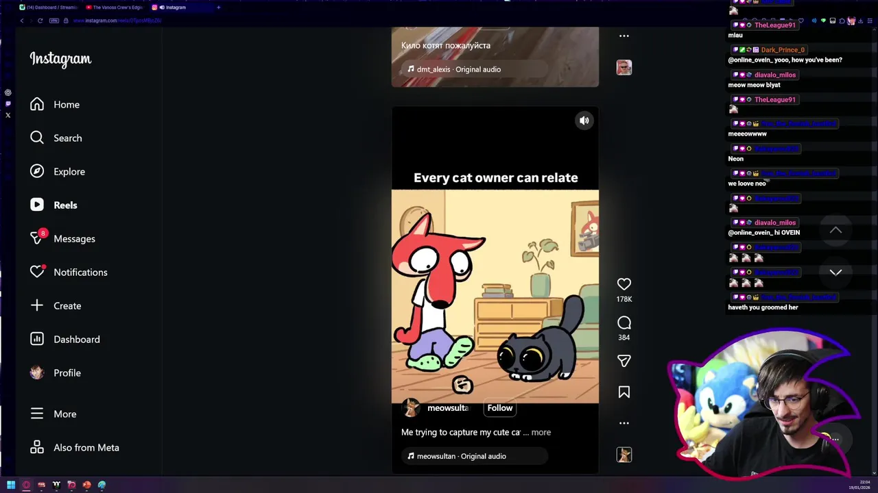Expand the More menu in sidebar
878x493 pixels.
point(54,414)
